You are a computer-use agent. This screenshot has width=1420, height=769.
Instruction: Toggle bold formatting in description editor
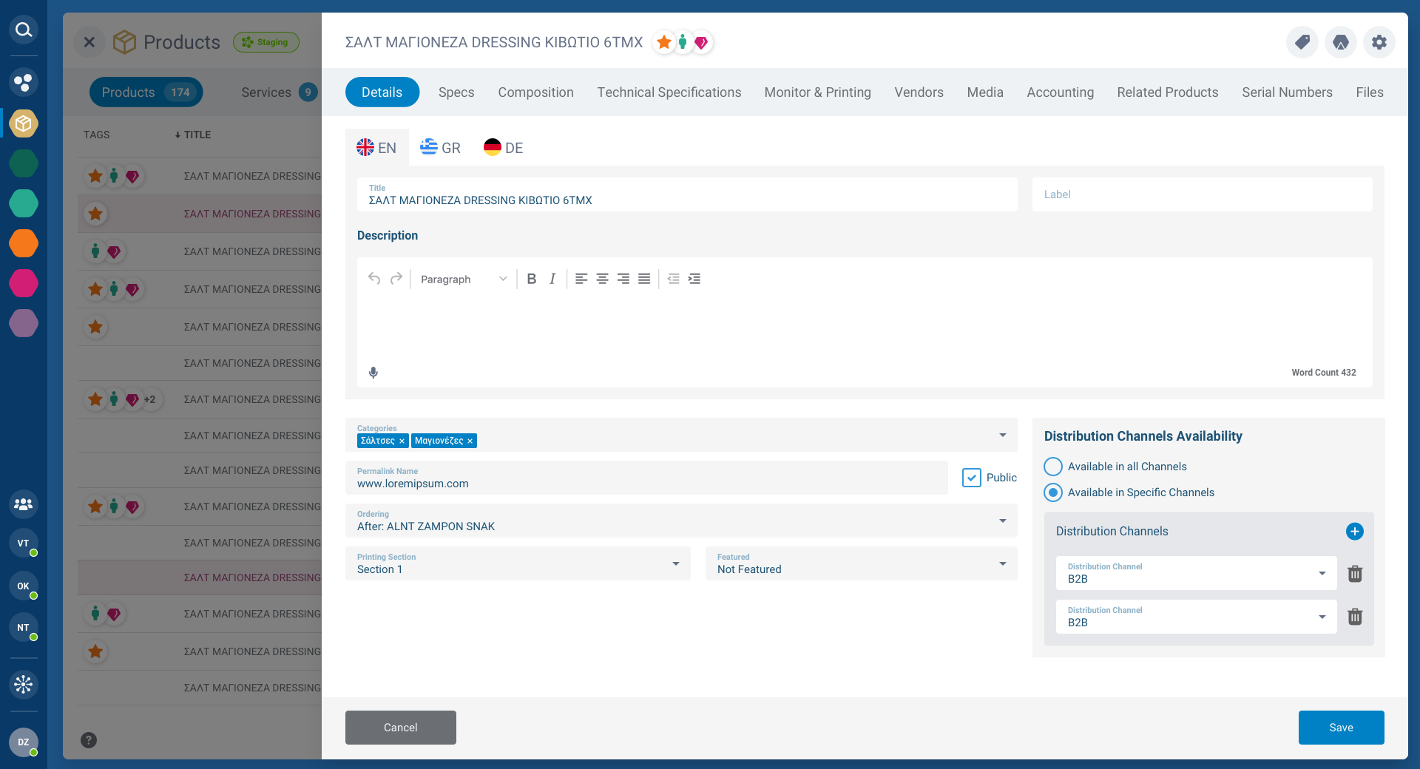pyautogui.click(x=531, y=279)
